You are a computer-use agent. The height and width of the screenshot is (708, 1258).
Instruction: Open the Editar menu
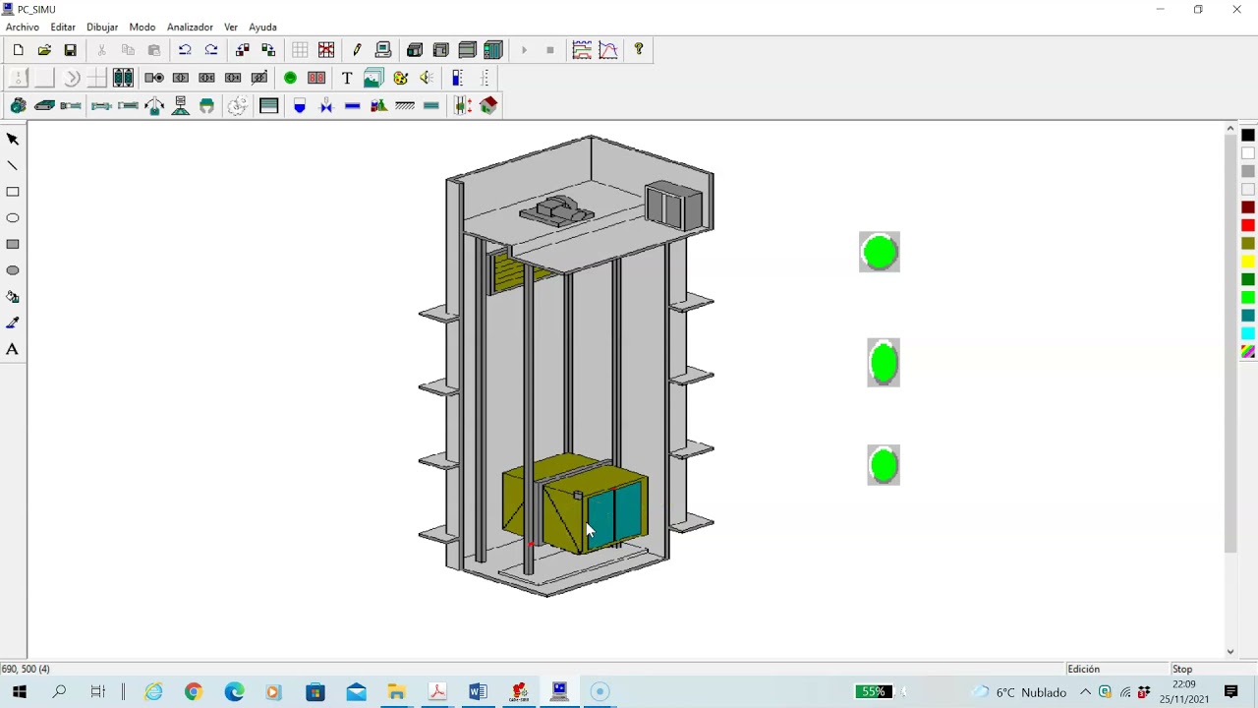tap(63, 28)
